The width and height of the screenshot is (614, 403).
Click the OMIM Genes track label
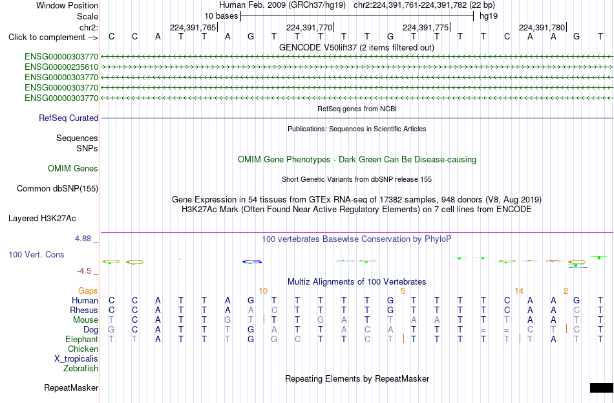[x=73, y=169]
